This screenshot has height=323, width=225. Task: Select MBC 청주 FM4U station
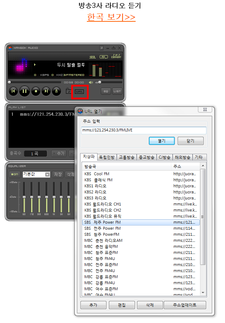[x=141, y=259]
